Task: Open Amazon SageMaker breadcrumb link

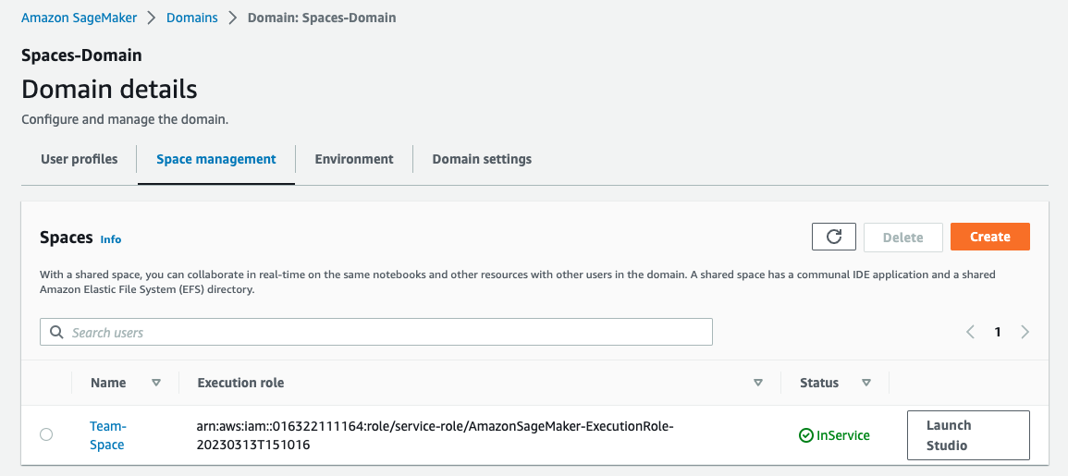Action: click(x=79, y=18)
